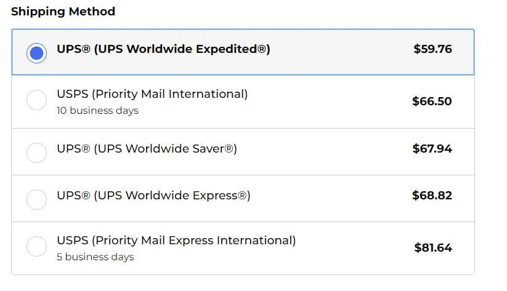The width and height of the screenshot is (507, 291).
Task: Click the UPS Worldwide Expedited label text
Action: (163, 49)
